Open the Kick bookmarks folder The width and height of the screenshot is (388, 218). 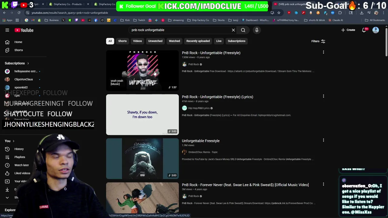point(125,20)
